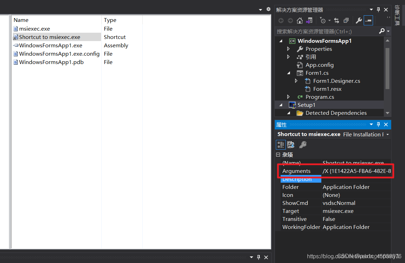Open the vertical Diagnostic Tools side tab

pos(397,16)
